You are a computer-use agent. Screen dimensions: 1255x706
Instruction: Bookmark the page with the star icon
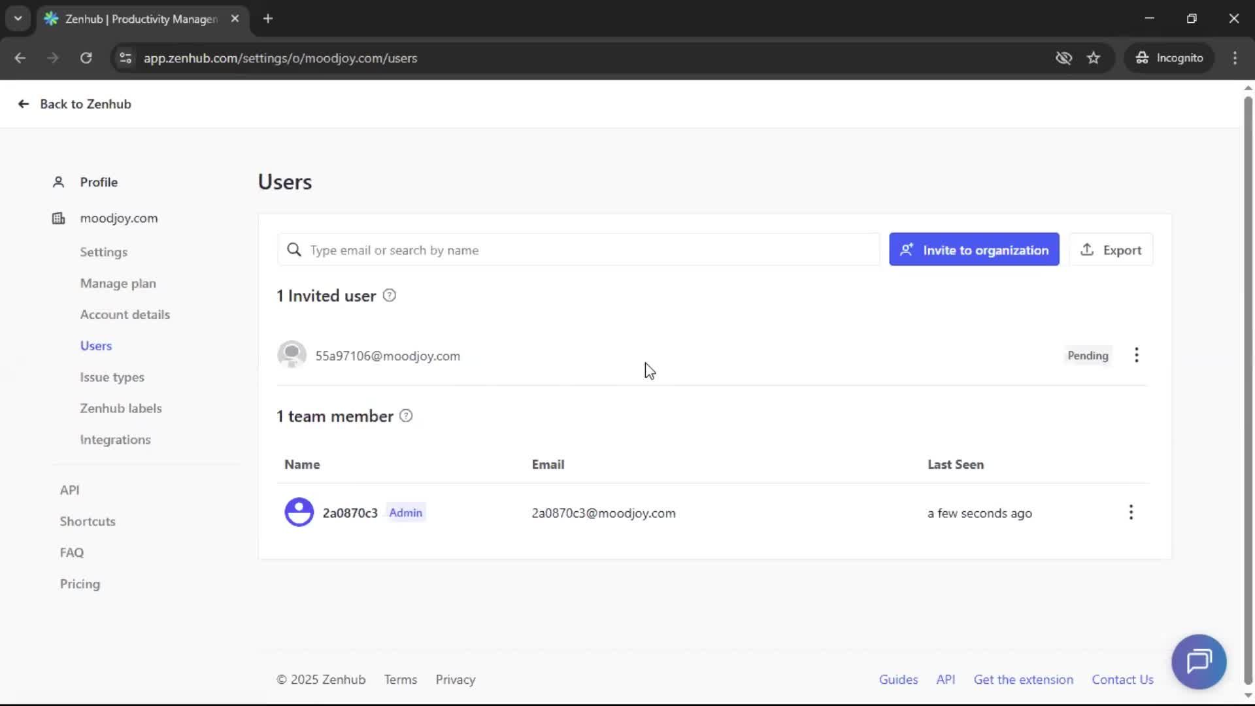pyautogui.click(x=1094, y=58)
